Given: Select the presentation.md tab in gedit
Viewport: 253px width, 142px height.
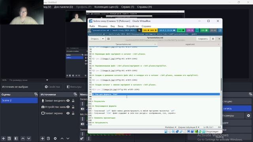Looking at the screenshot, I should tap(123, 44).
